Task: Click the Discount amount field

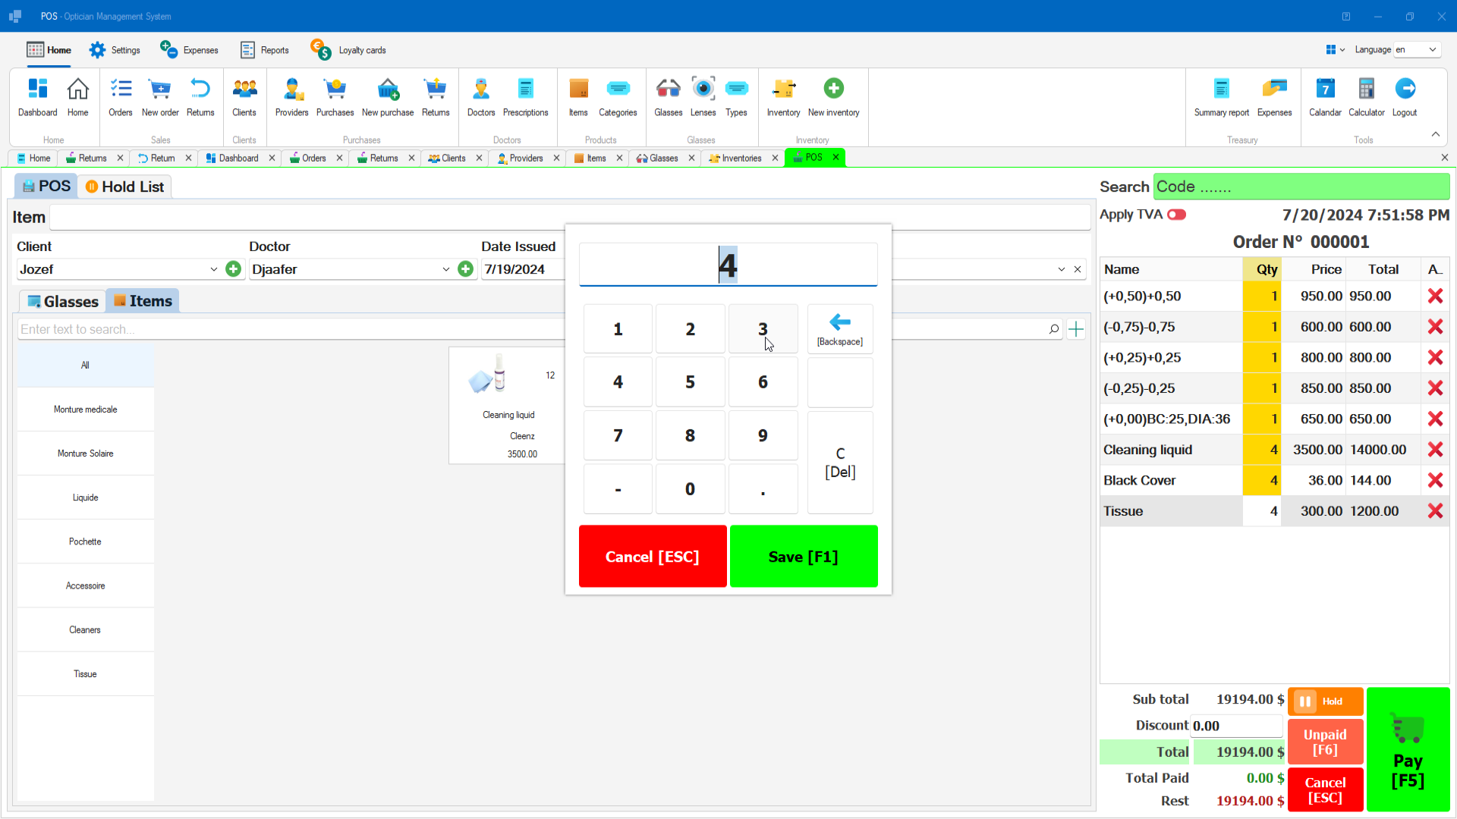Action: (x=1237, y=726)
